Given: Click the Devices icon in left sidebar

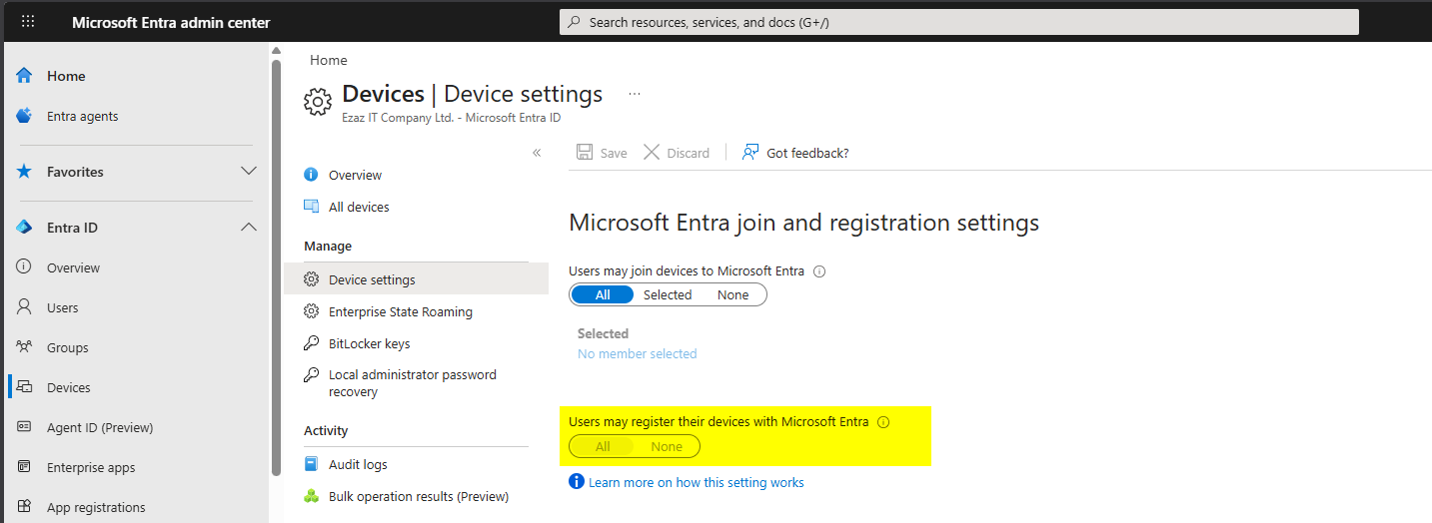Looking at the screenshot, I should [x=25, y=387].
